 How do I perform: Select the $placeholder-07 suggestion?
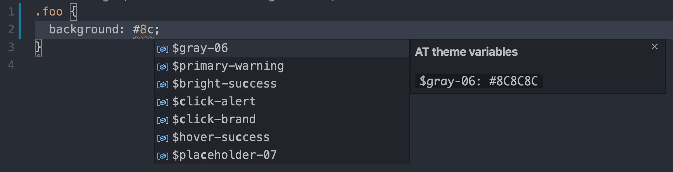(x=282, y=155)
